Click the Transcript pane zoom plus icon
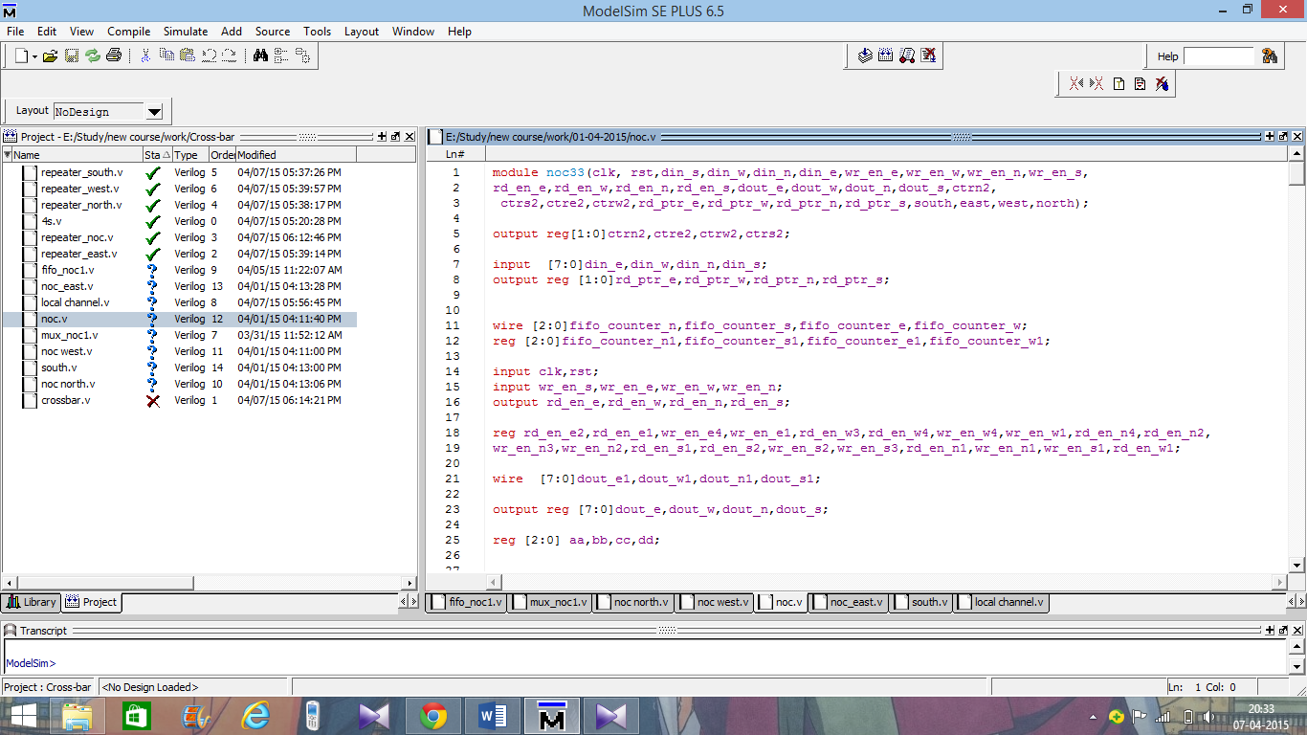Viewport: 1307px width, 735px height. pyautogui.click(x=1271, y=631)
